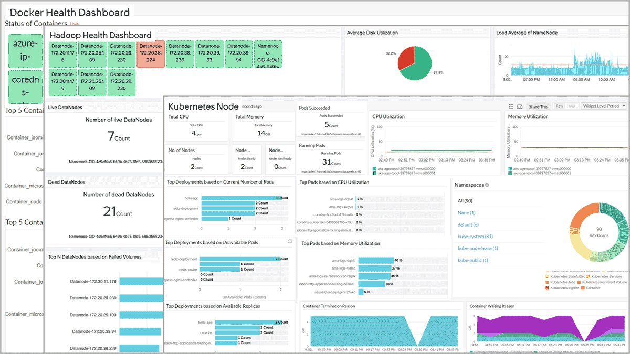
Task: Open the Widget Level Period dropdown
Action: tap(604, 106)
